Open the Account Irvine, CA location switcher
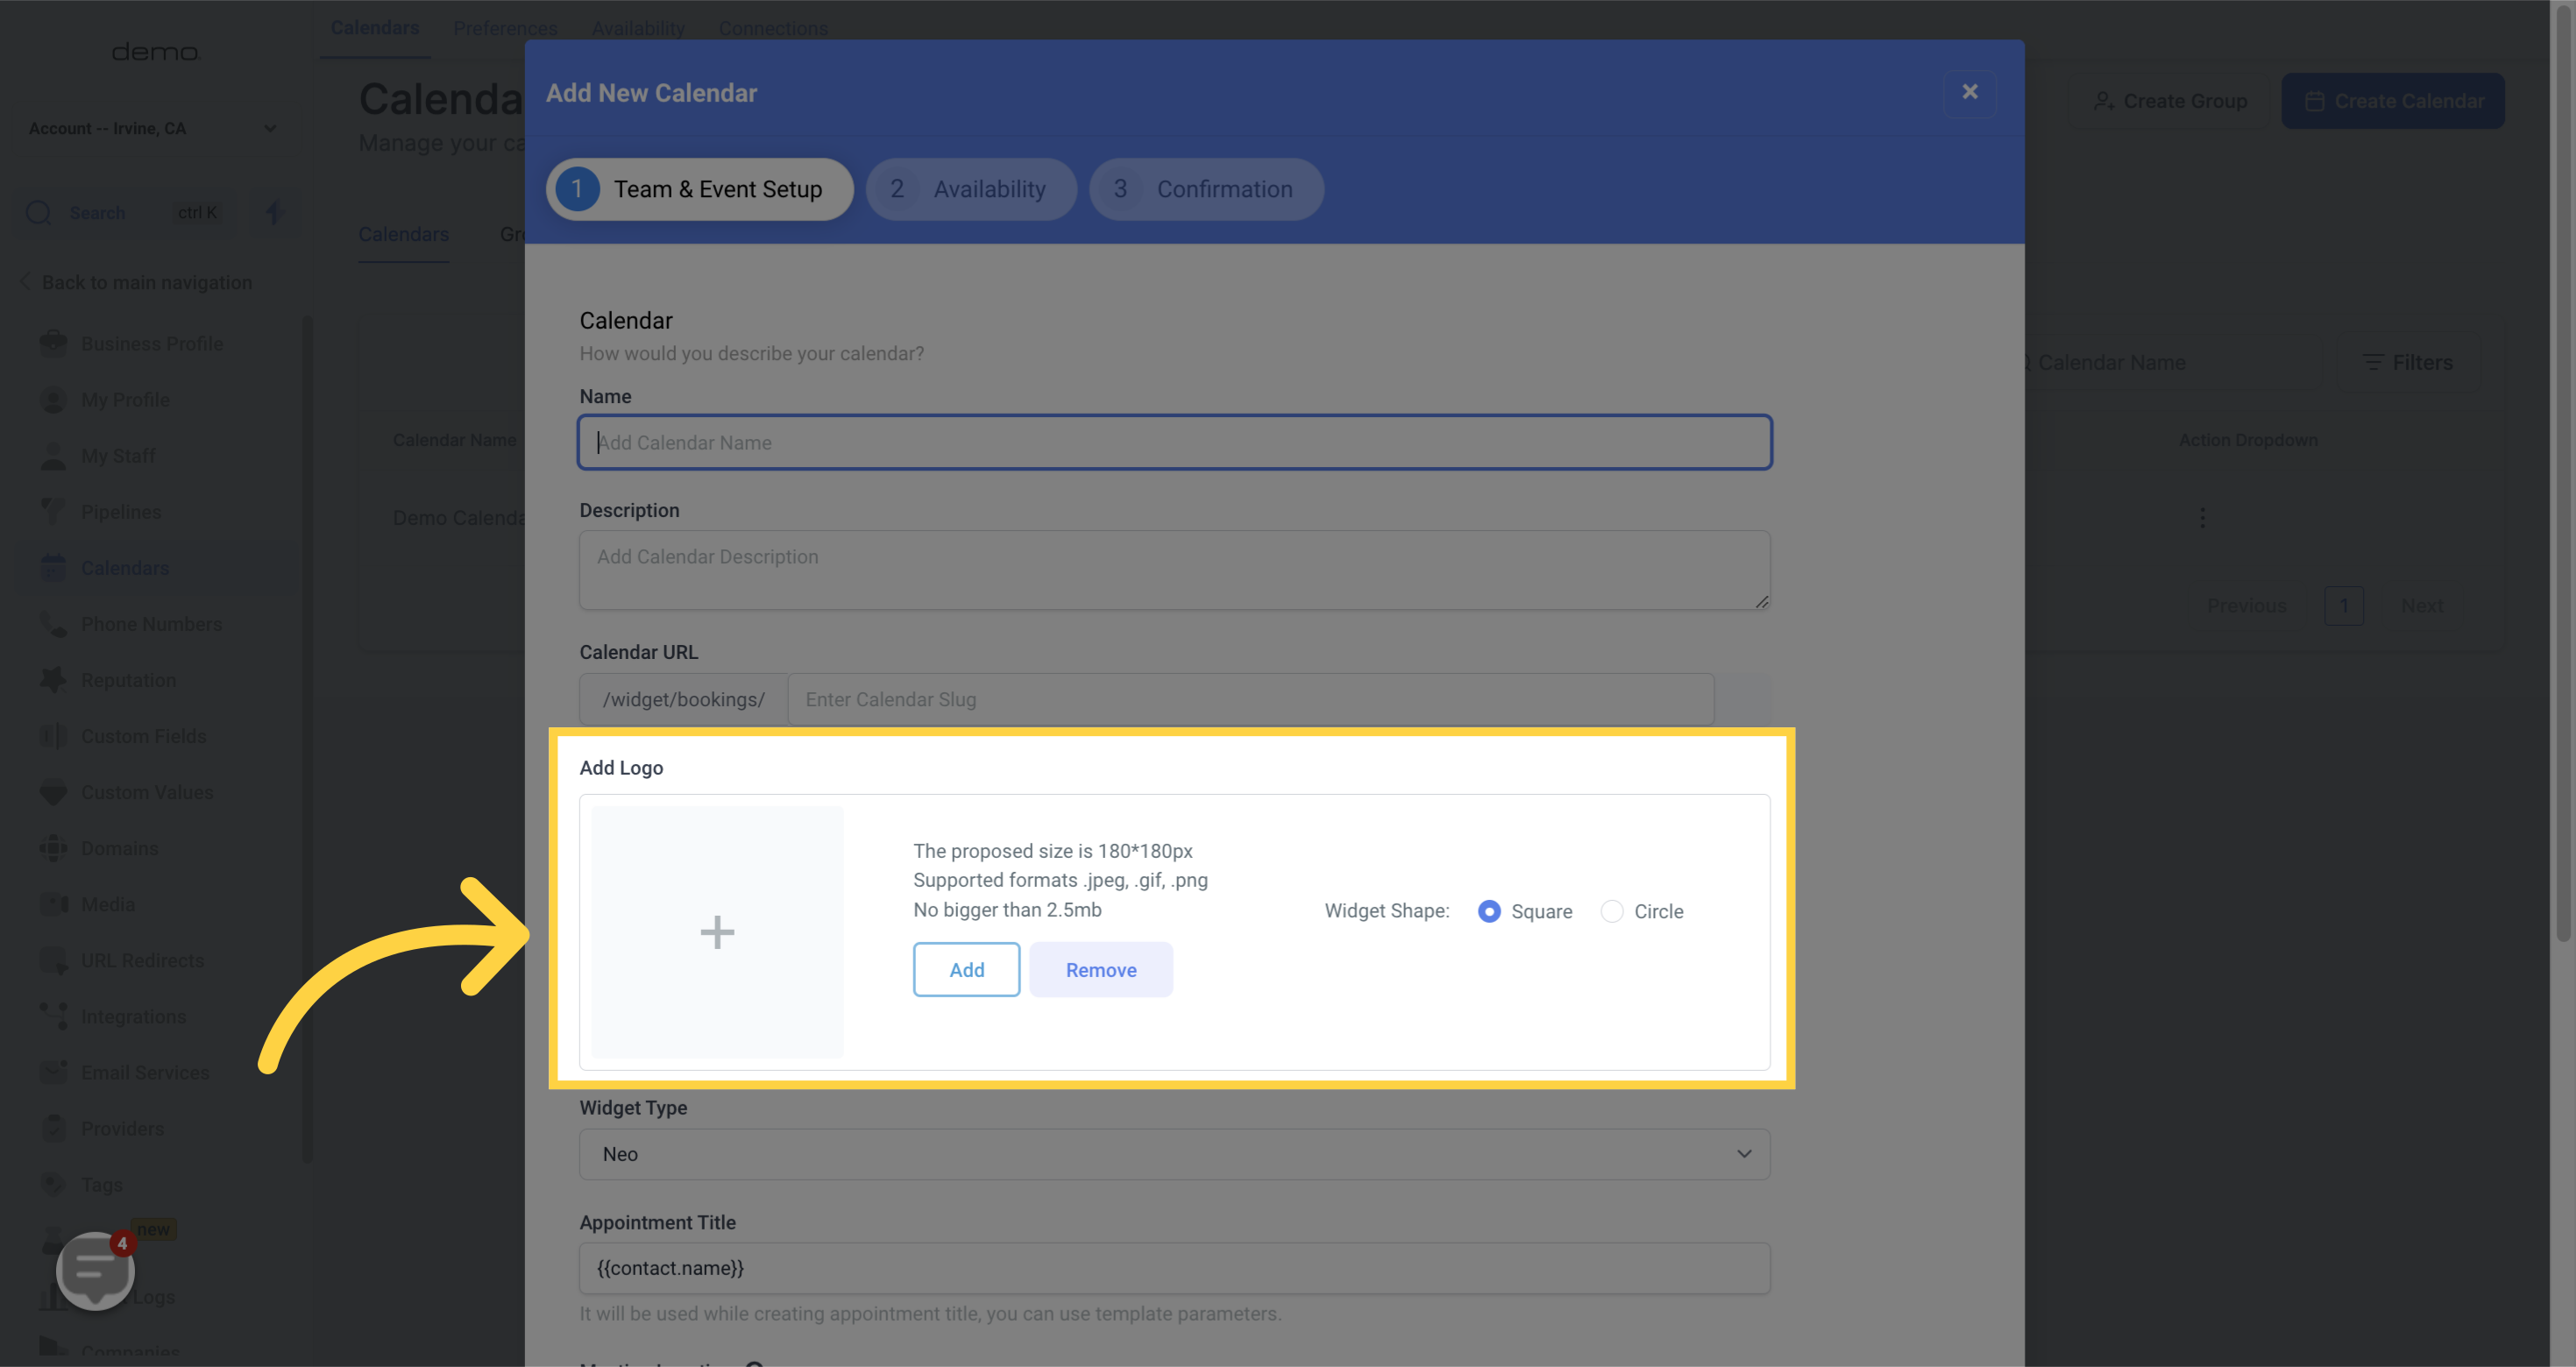The width and height of the screenshot is (2576, 1367). (x=152, y=128)
